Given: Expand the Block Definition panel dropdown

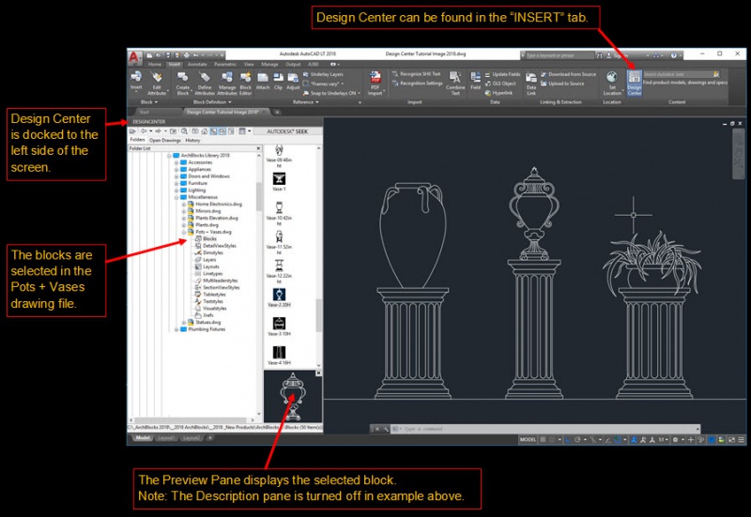Looking at the screenshot, I should point(212,102).
